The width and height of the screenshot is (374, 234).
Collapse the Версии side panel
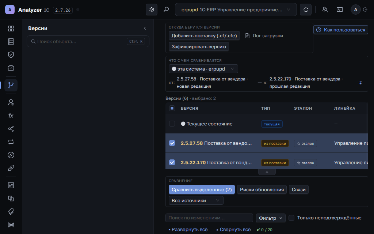145,28
